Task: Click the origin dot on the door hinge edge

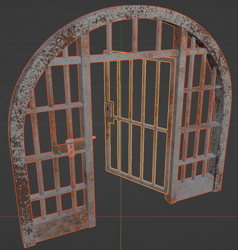Action: point(172,132)
